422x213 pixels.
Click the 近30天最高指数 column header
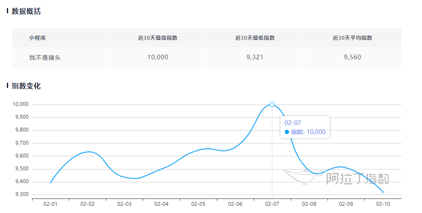158,38
